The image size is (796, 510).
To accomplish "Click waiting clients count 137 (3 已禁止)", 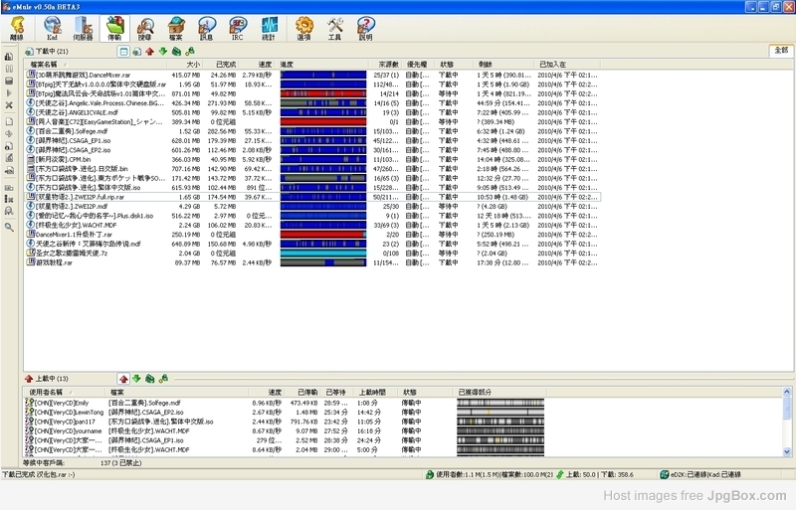I will click(x=121, y=463).
